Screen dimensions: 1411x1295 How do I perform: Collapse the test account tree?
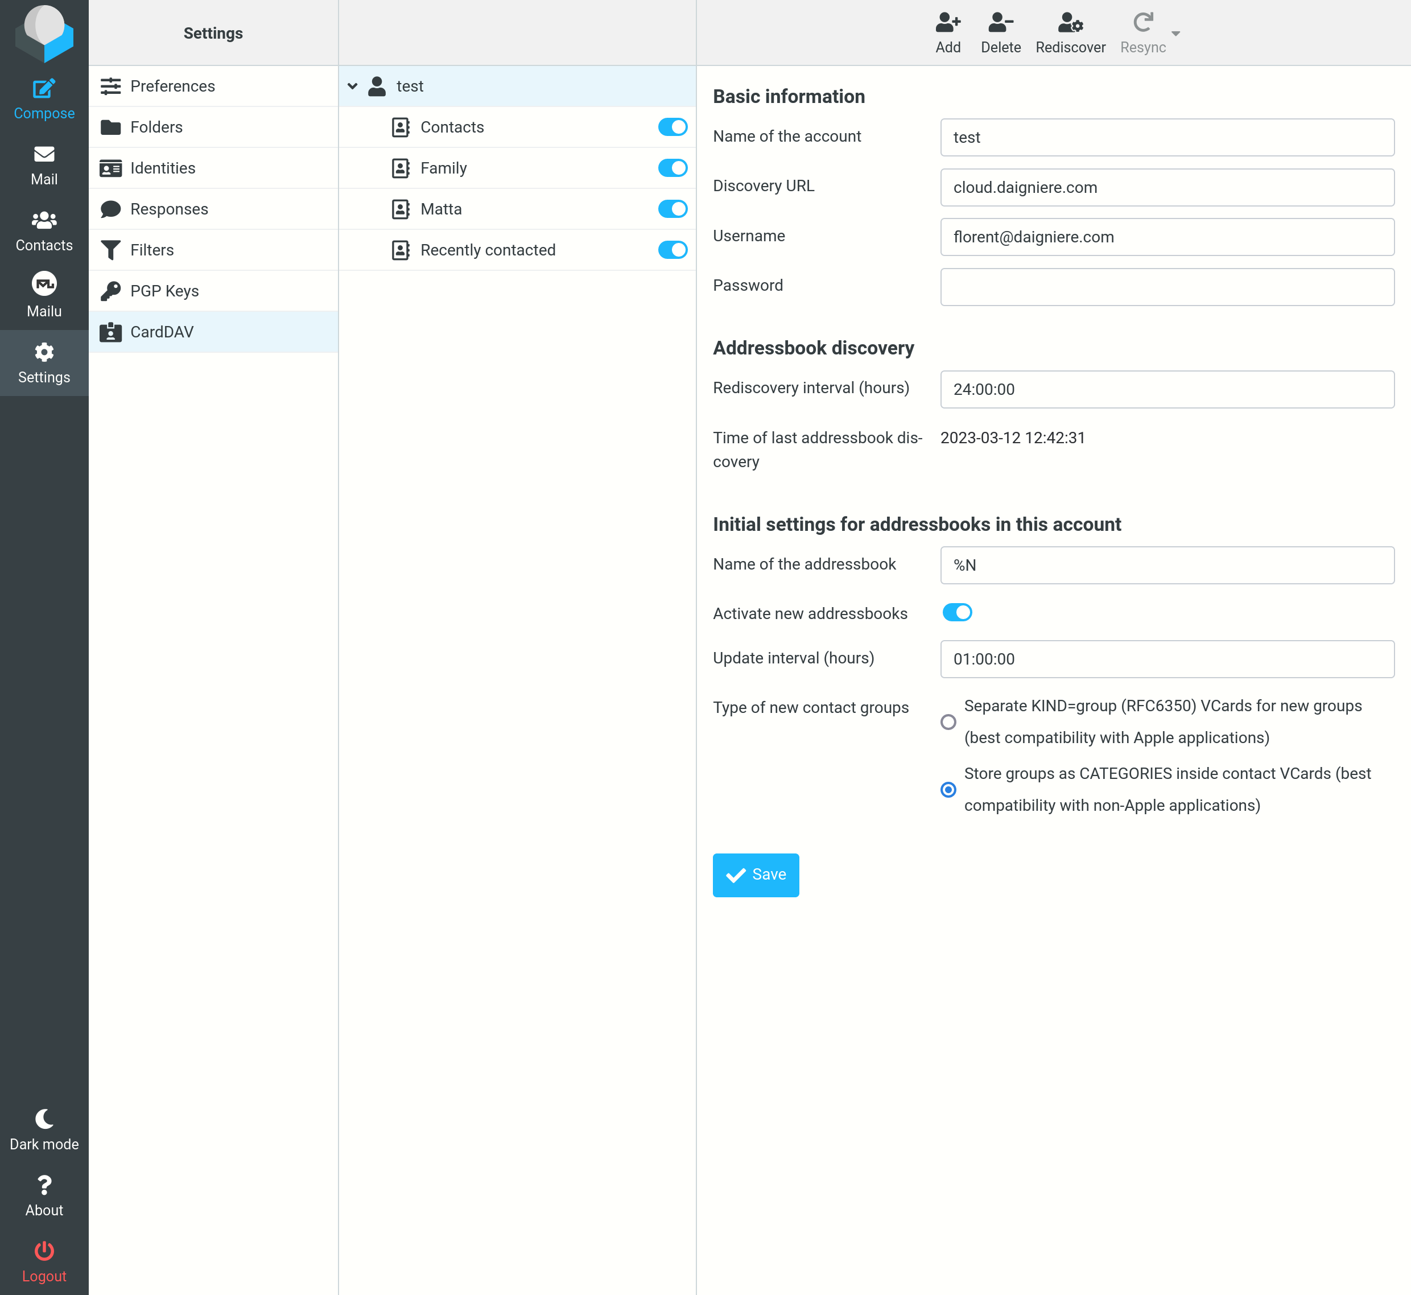click(x=352, y=85)
